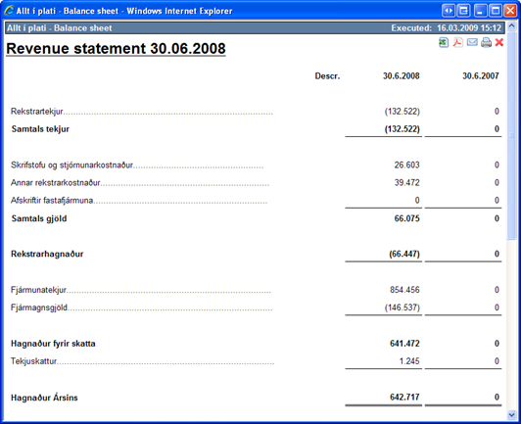Click scrollbar down arrow
Image resolution: width=521 pixels, height=424 pixels.
pos(511,414)
